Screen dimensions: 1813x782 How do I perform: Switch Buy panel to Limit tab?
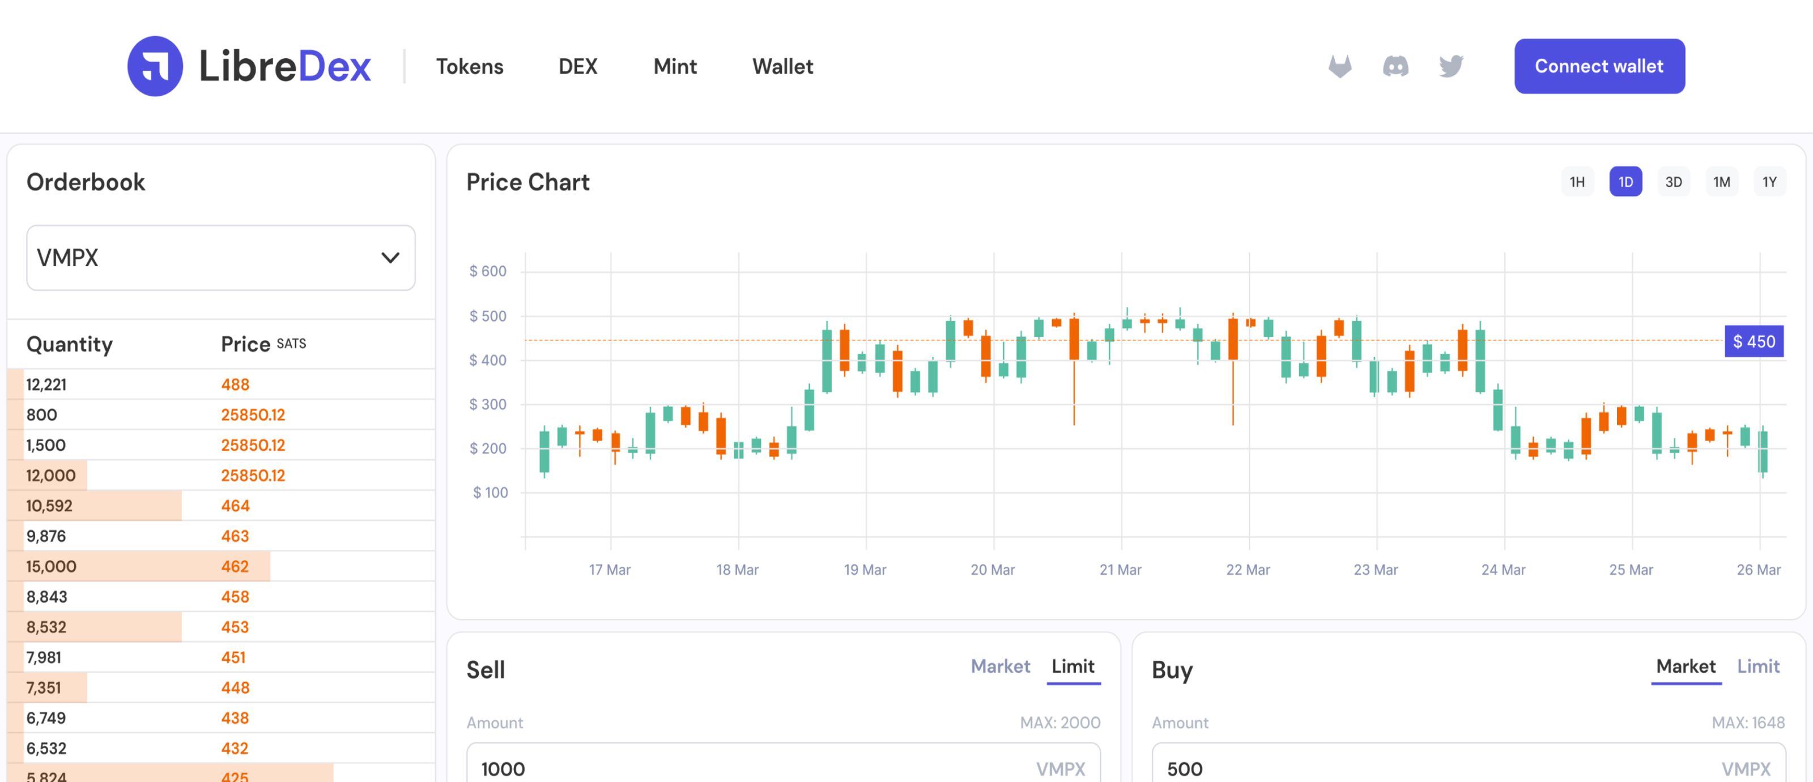1758,666
